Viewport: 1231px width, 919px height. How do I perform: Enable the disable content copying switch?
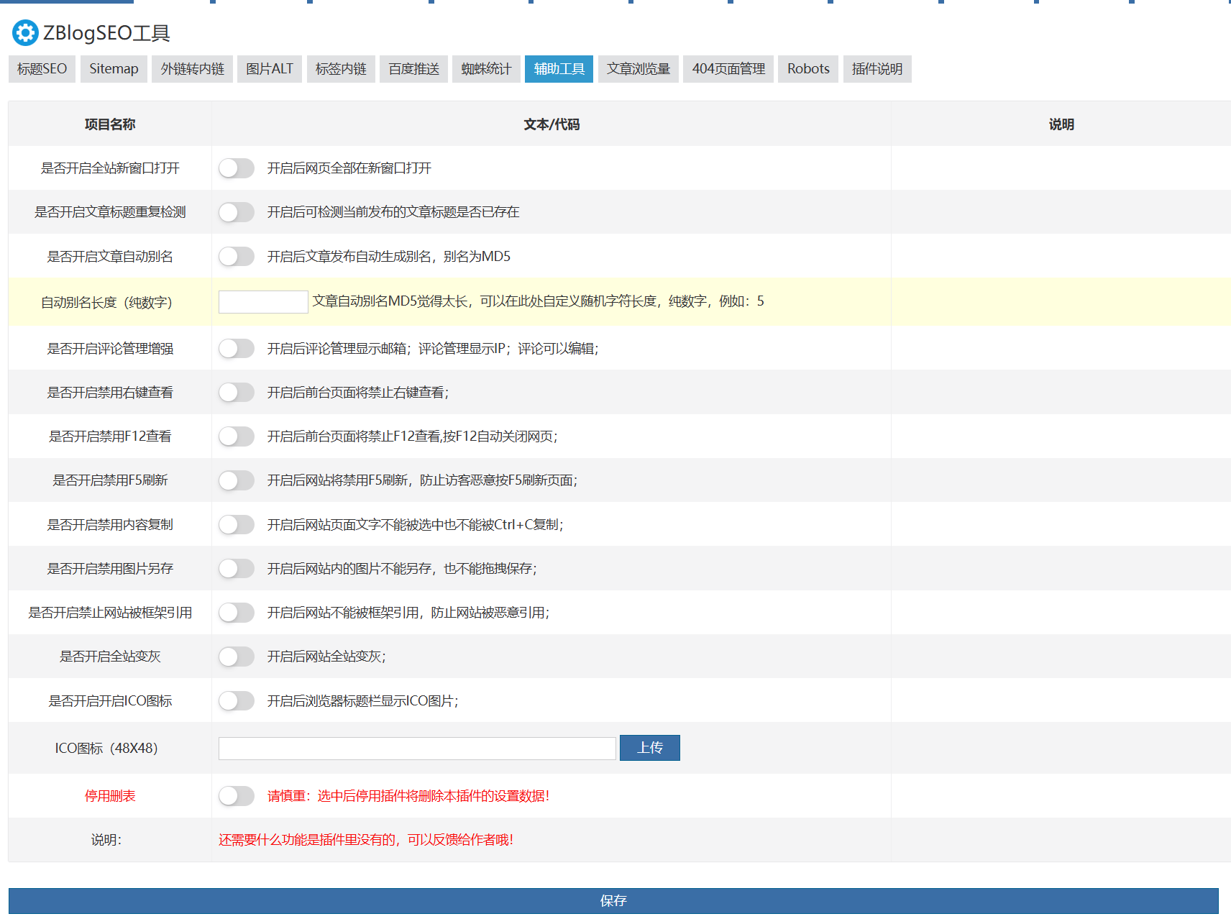[x=236, y=525]
